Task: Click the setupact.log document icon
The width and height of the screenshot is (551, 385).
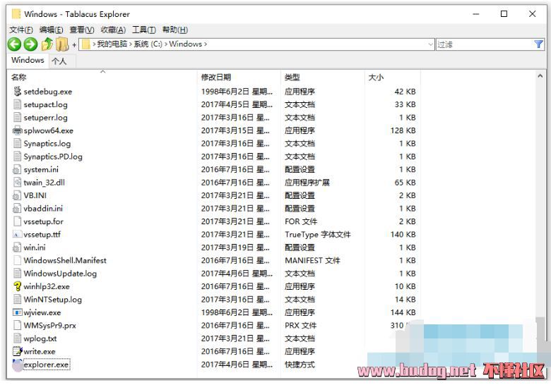Action: 17,104
